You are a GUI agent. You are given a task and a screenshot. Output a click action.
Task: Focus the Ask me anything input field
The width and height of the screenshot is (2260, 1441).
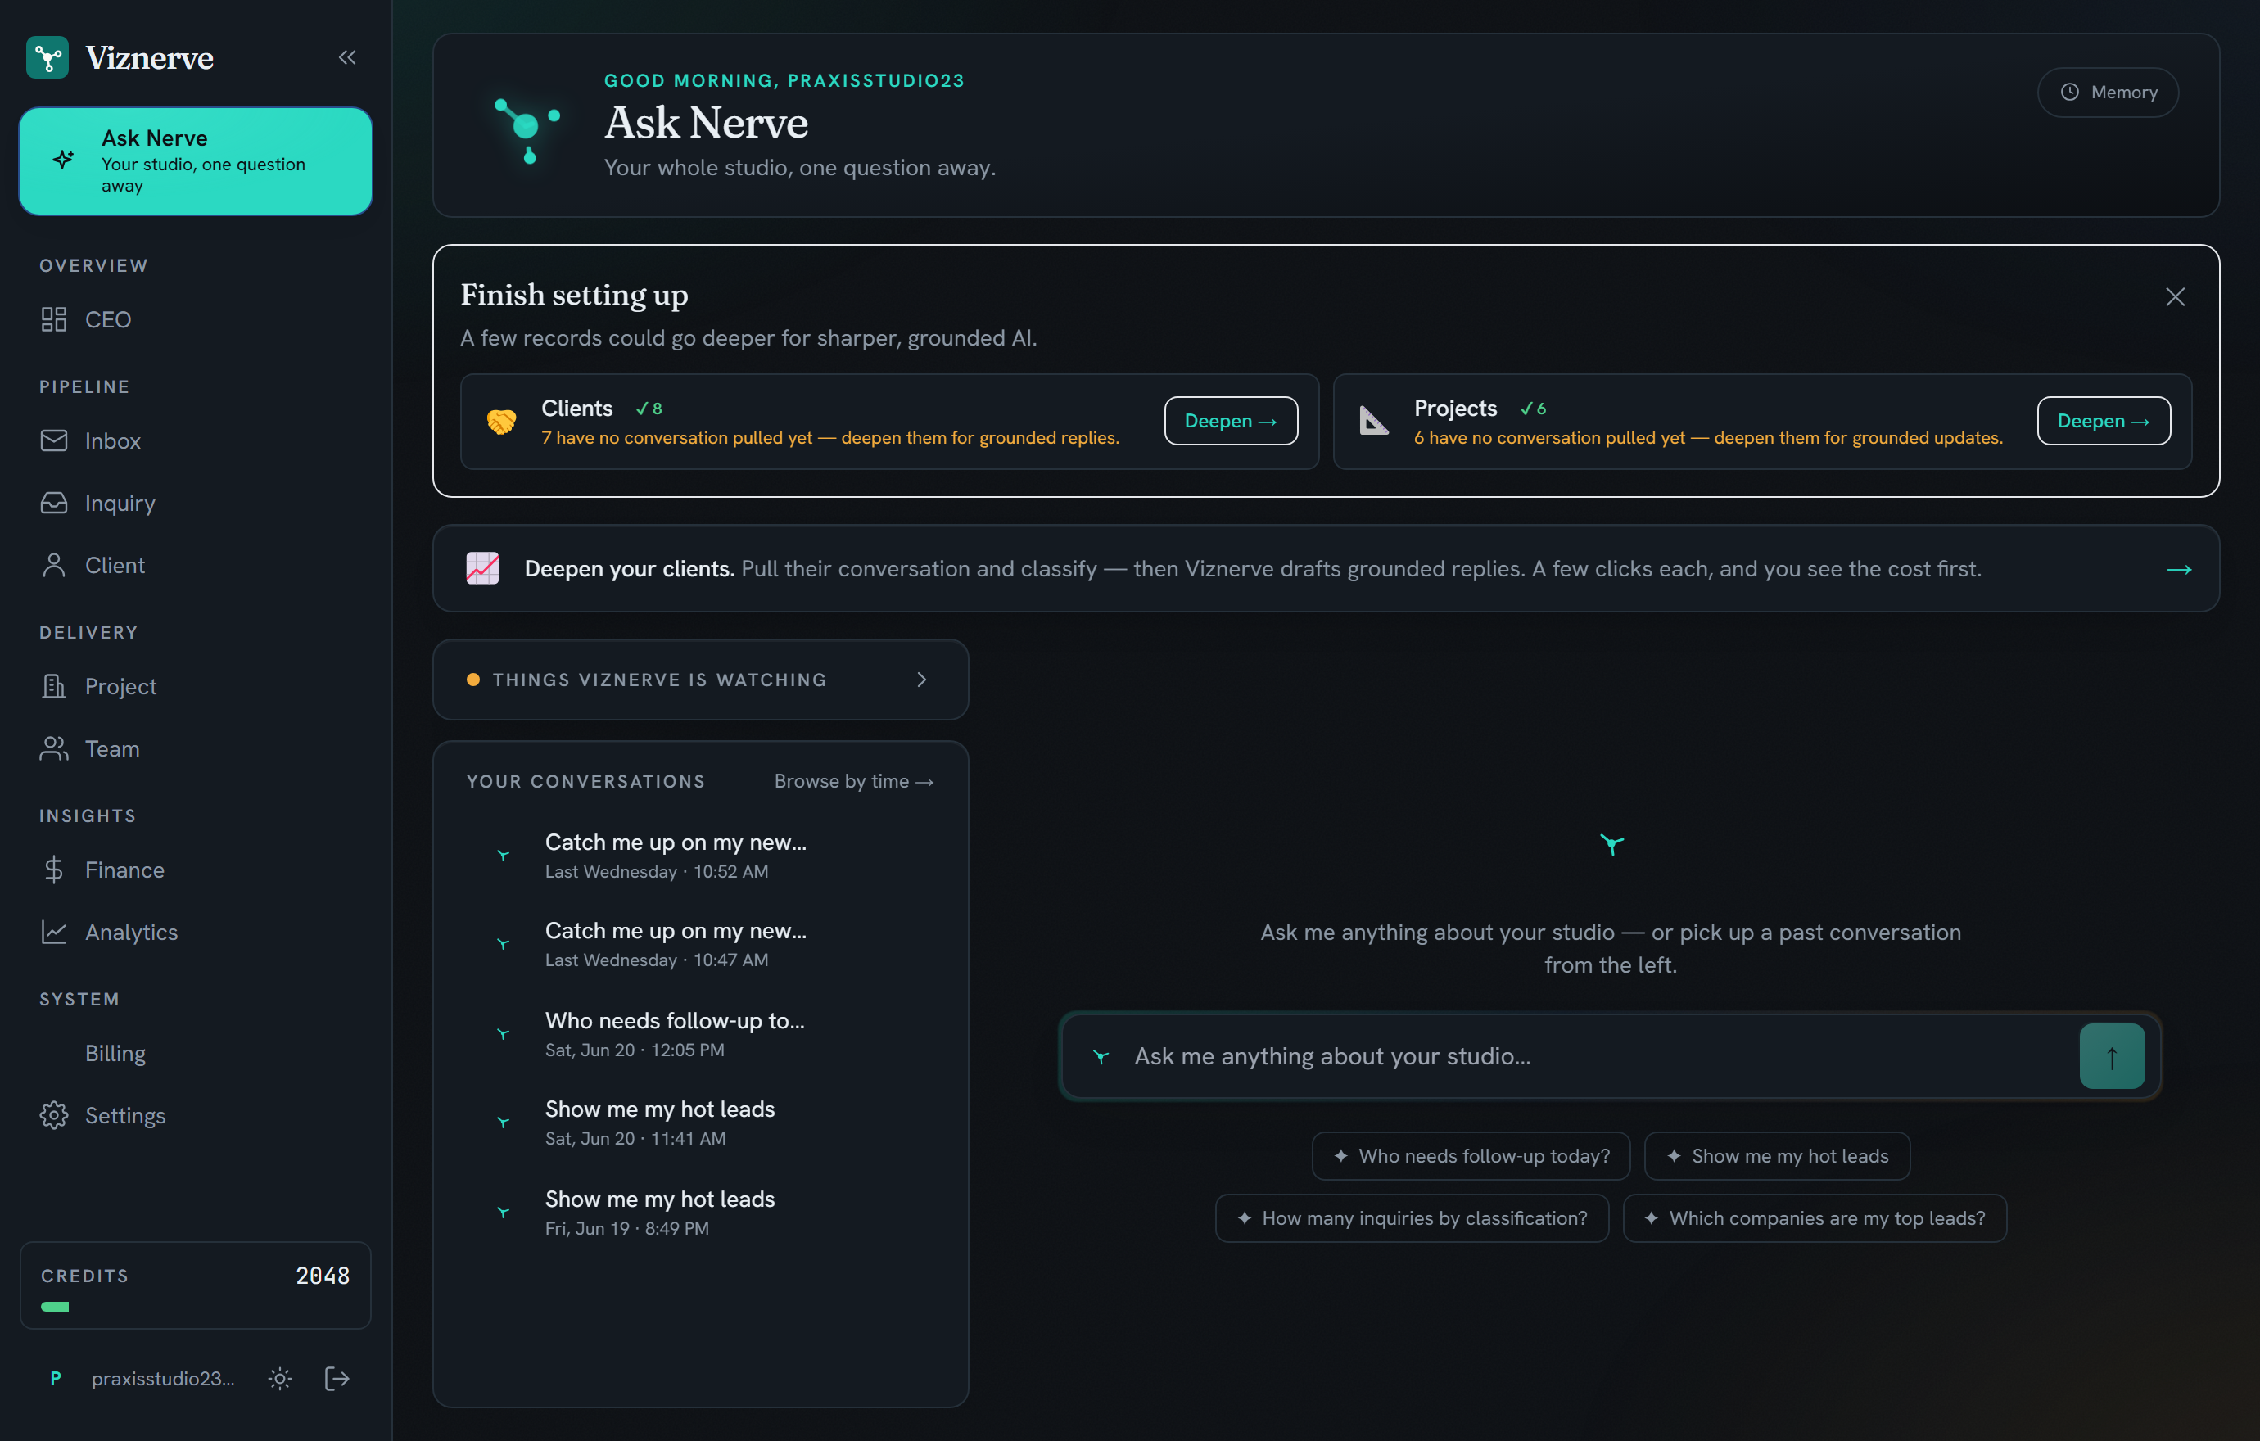click(1596, 1056)
